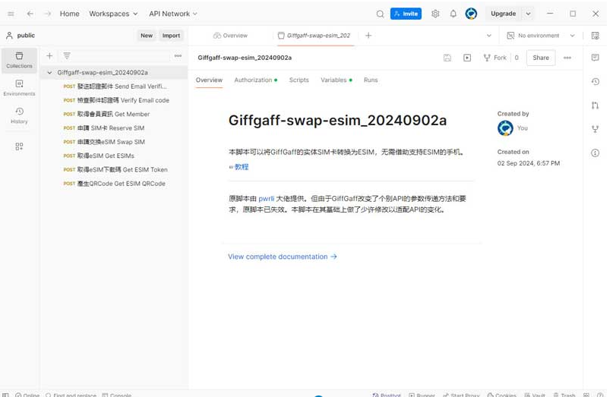Screen dimensions: 616x397
Task: Open user avatar in header
Action: click(471, 14)
